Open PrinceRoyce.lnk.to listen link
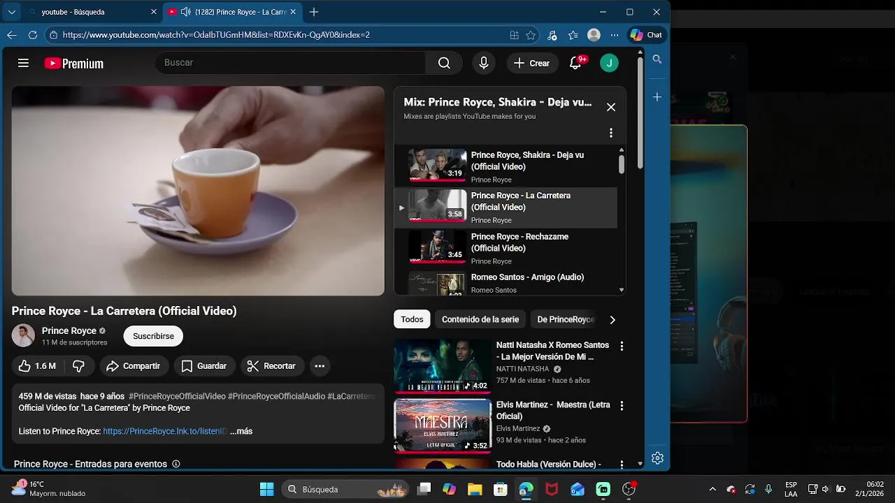Viewport: 895px width, 503px height. [165, 431]
